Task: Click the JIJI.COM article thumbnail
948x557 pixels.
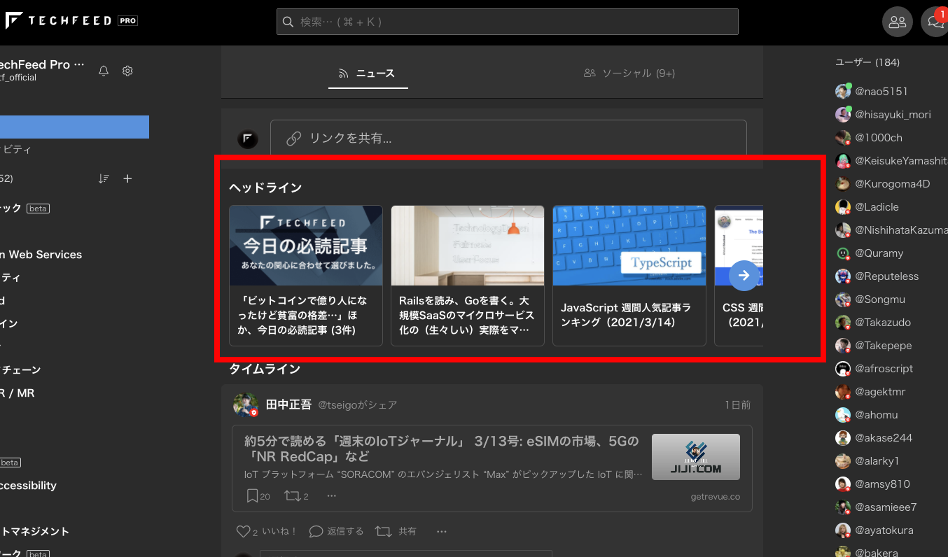Action: 696,457
